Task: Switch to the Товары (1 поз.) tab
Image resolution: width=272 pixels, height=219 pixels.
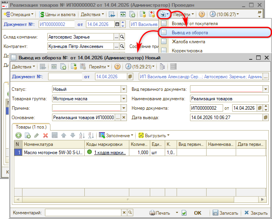Action: point(30,126)
